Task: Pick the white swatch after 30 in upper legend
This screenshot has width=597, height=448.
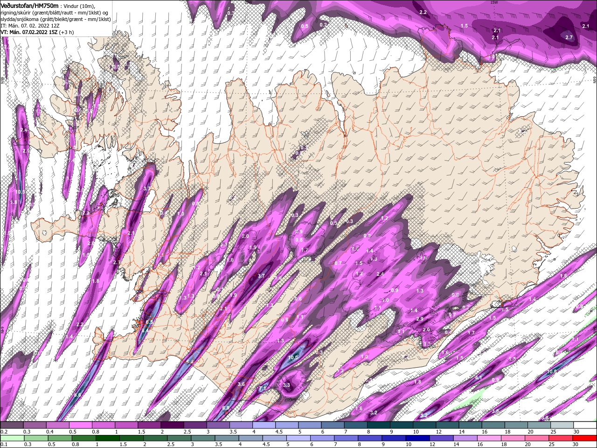Action: pyautogui.click(x=585, y=425)
